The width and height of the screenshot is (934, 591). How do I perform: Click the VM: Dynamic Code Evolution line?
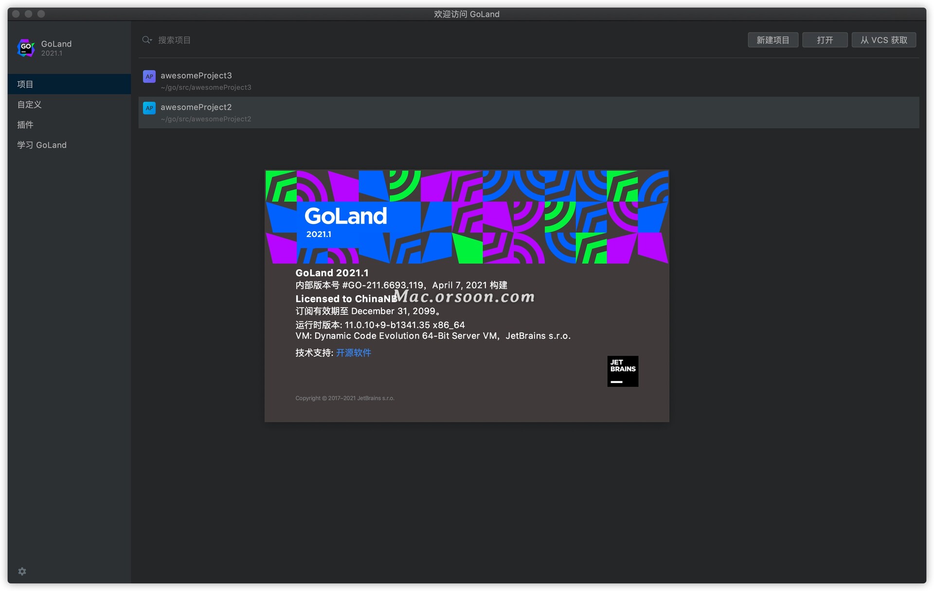tap(433, 336)
